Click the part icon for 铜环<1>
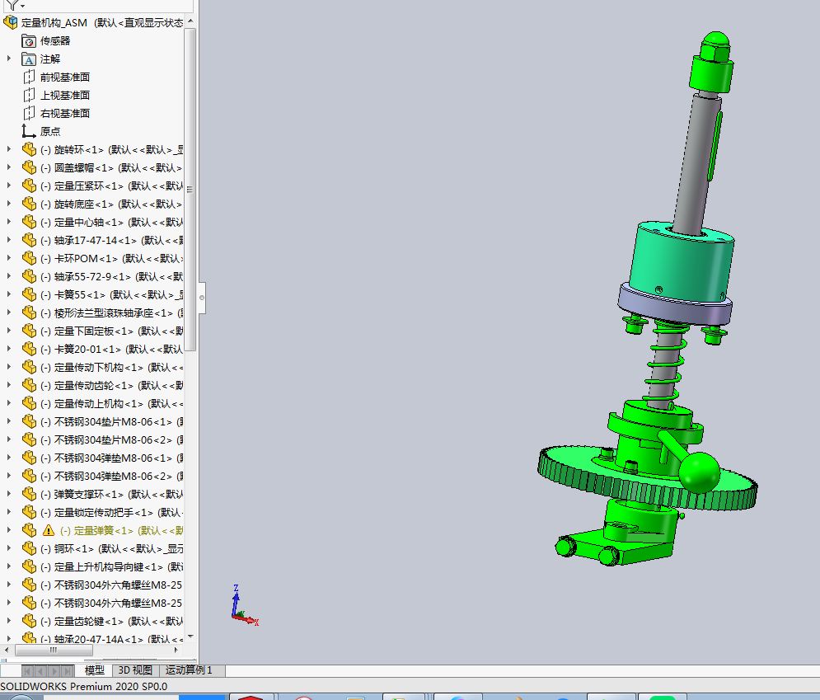Screen dimensions: 820x700 click(x=30, y=549)
